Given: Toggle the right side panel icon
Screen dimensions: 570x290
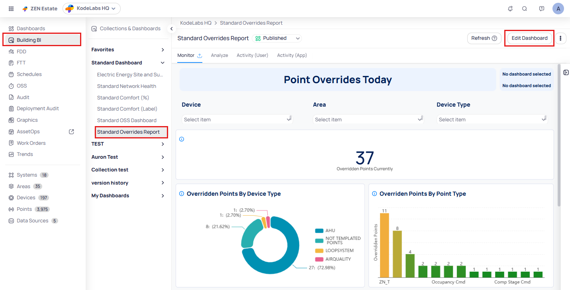Looking at the screenshot, I should coord(566,72).
